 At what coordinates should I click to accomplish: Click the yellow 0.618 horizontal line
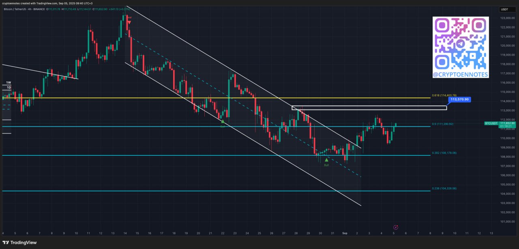coord(216,98)
